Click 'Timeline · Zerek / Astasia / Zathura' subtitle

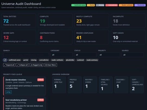click(x=19, y=82)
